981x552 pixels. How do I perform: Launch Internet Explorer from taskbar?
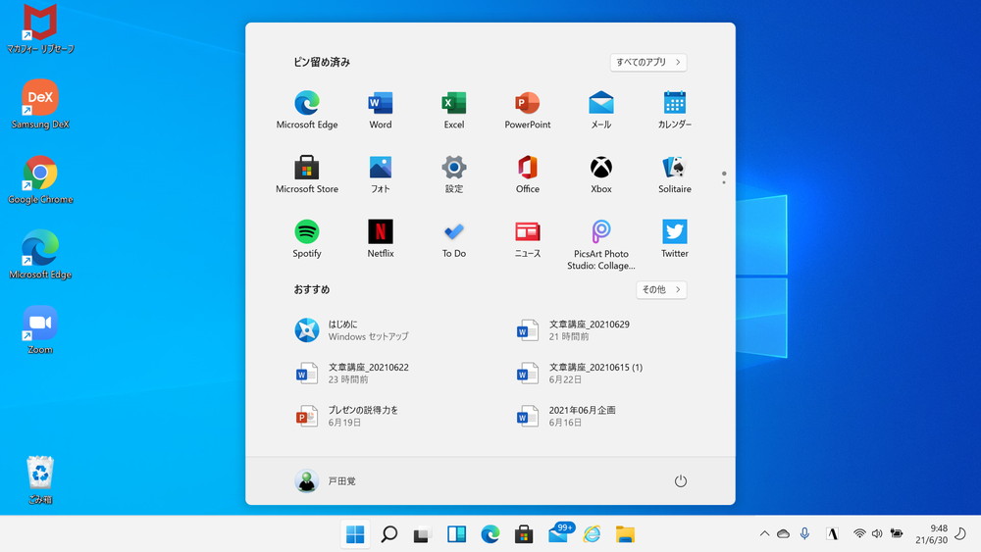(592, 534)
